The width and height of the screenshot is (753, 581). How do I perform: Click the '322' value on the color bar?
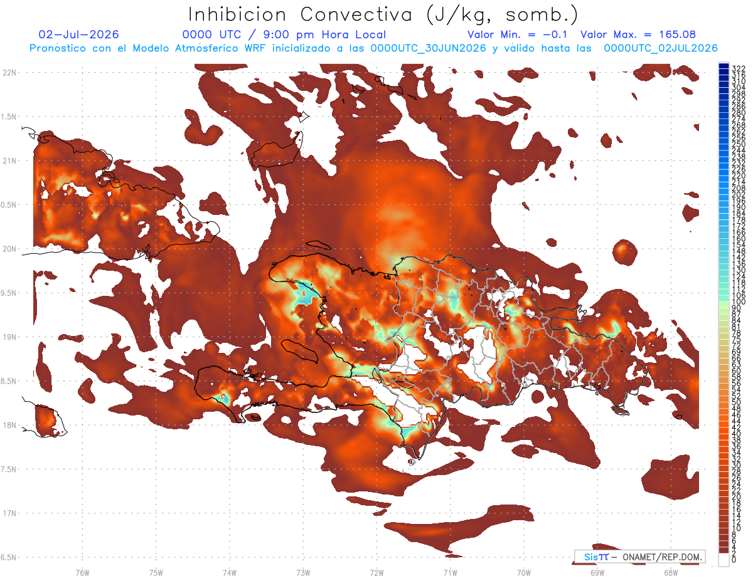click(739, 68)
